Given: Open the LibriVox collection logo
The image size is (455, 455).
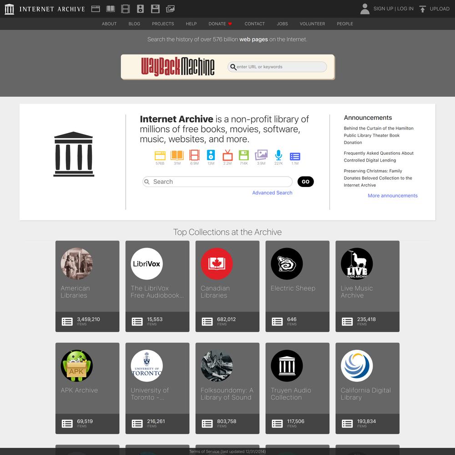Looking at the screenshot, I should pos(147,264).
